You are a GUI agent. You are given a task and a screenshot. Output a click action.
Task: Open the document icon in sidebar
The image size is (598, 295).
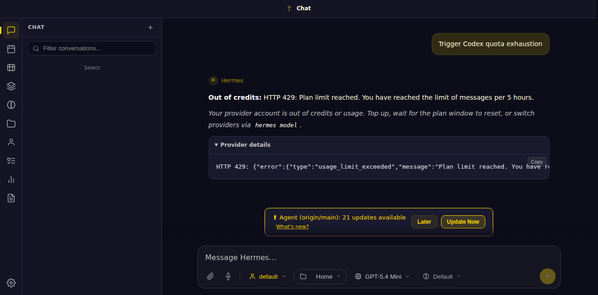[11, 198]
